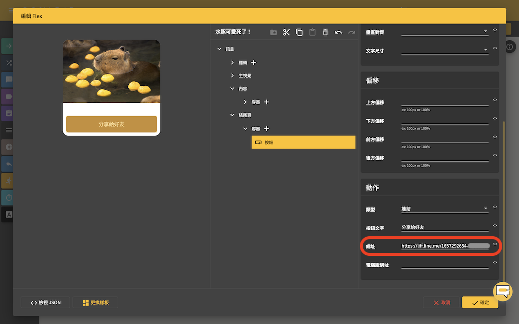Add element with plus next to 標頭
The image size is (519, 324).
tap(254, 62)
